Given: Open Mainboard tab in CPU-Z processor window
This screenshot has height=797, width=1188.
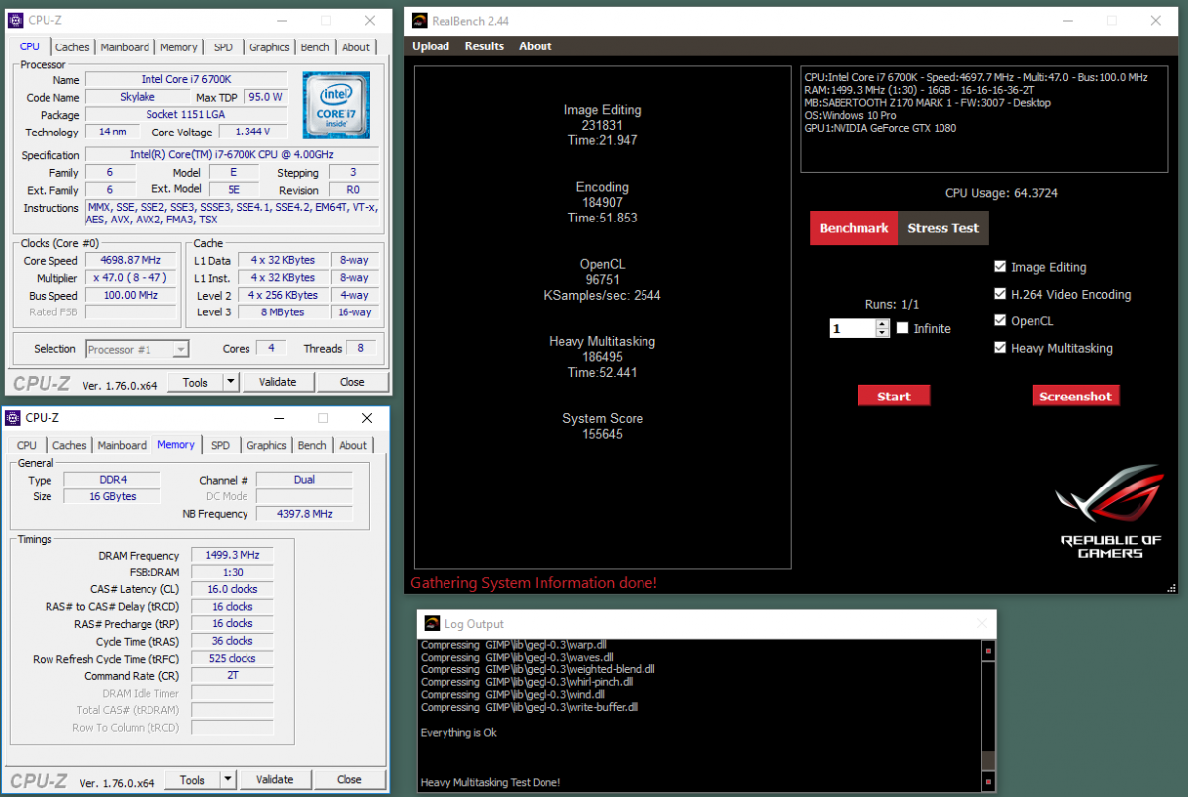Looking at the screenshot, I should coord(125,47).
